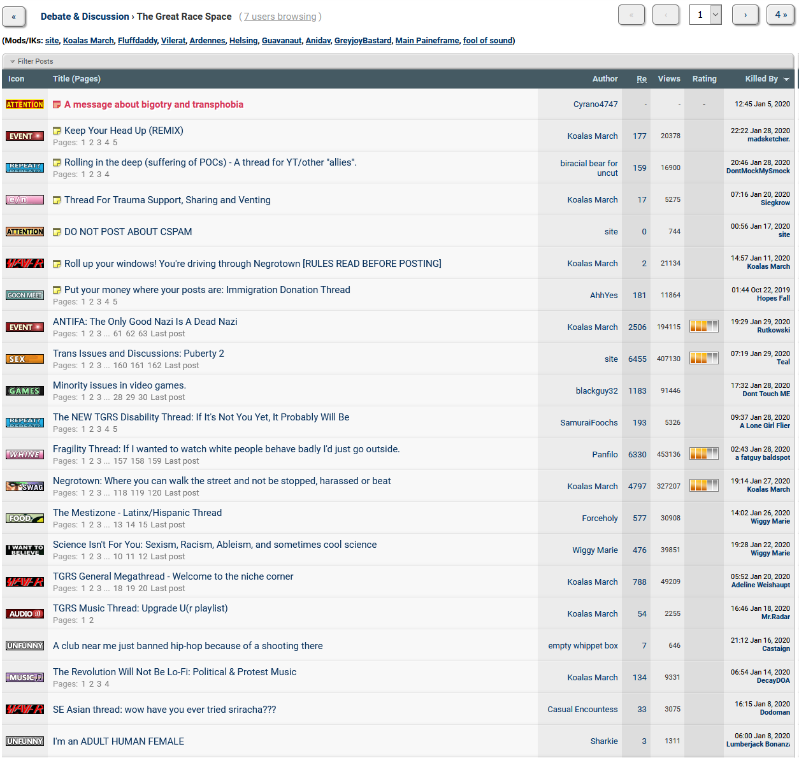The width and height of the screenshot is (799, 758).
Task: Click EVENT icon beside ANTIFA thread
Action: point(25,327)
